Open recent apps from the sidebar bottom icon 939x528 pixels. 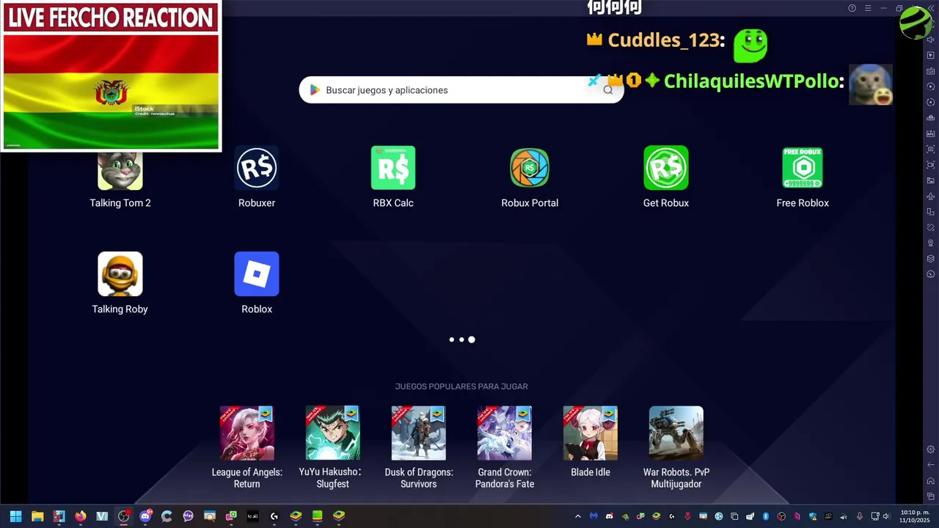[931, 496]
